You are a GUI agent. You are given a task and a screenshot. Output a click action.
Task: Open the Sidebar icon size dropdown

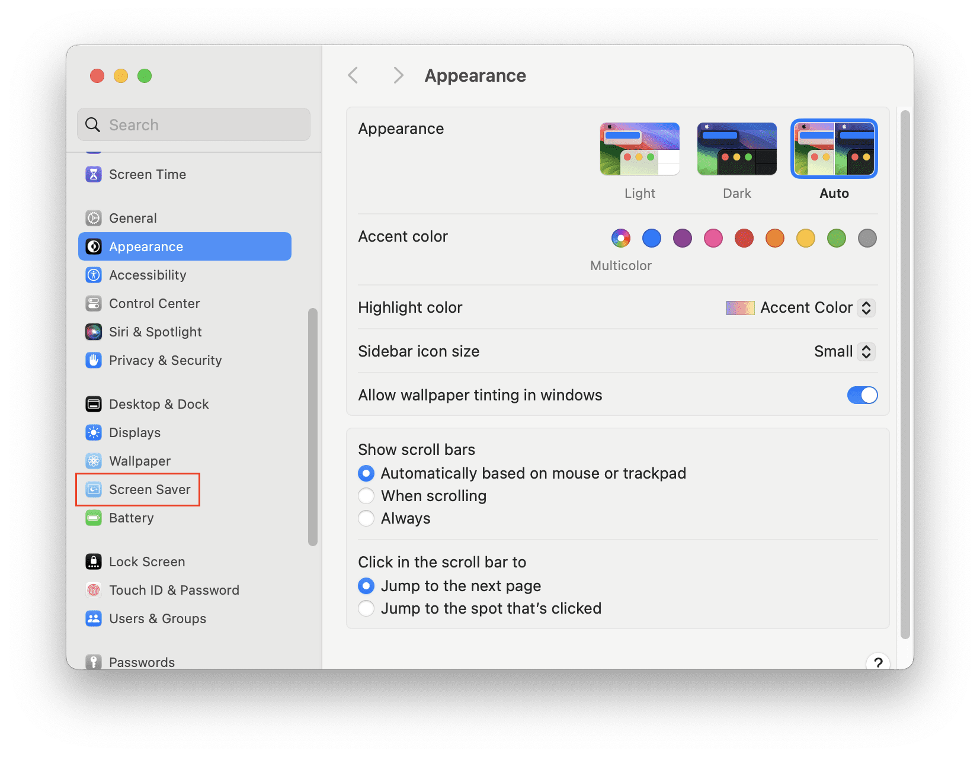844,351
